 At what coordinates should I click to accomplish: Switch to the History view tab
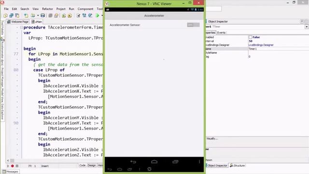100,165
